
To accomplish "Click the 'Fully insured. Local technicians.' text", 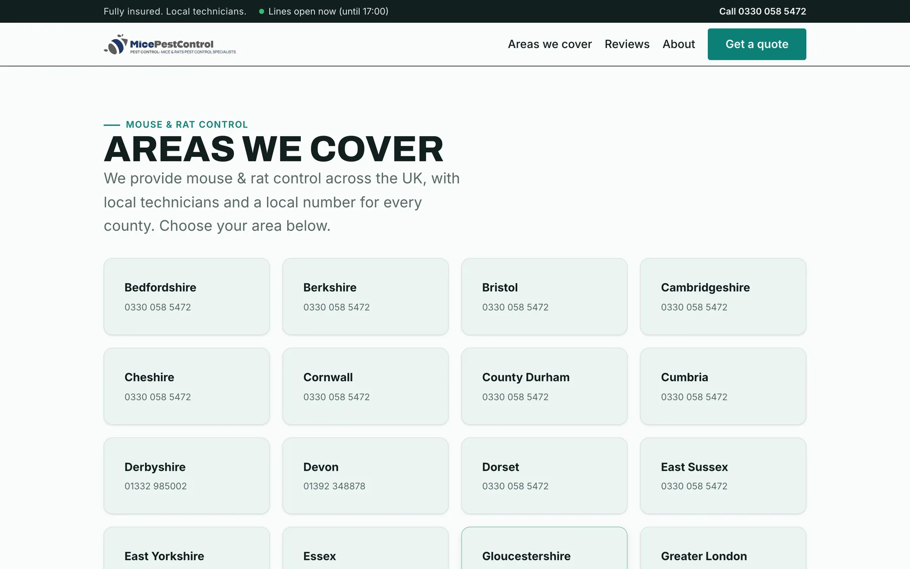I will [x=175, y=12].
